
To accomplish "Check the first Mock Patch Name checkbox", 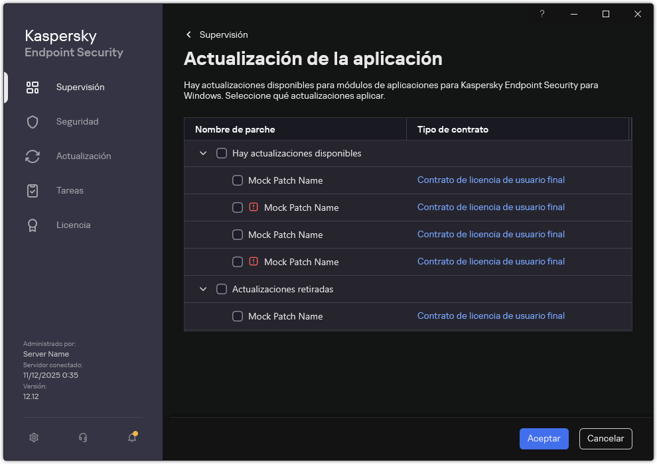I will click(x=238, y=180).
